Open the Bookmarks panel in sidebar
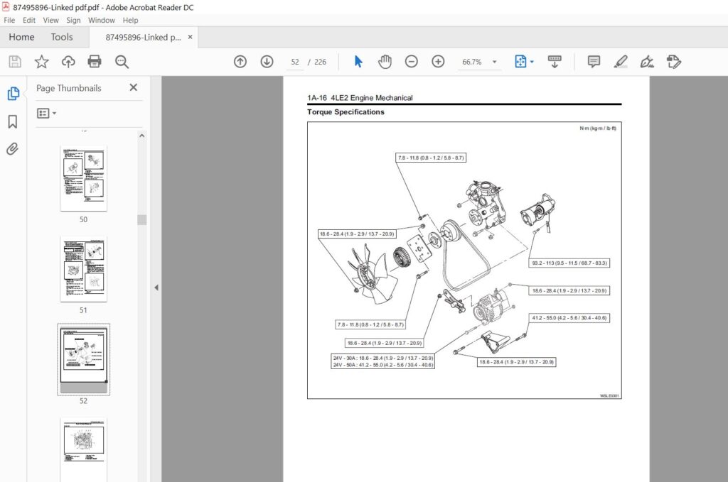Screen dimensions: 728x482 [13, 122]
